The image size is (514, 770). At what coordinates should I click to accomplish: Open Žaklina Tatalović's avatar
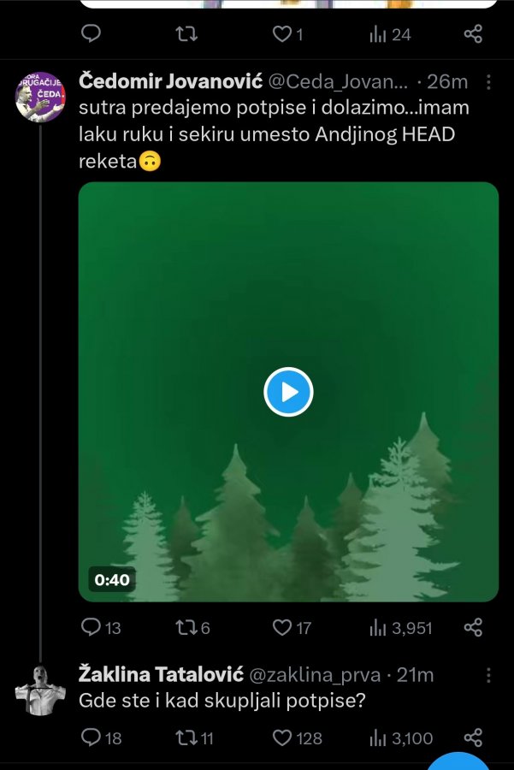click(40, 689)
